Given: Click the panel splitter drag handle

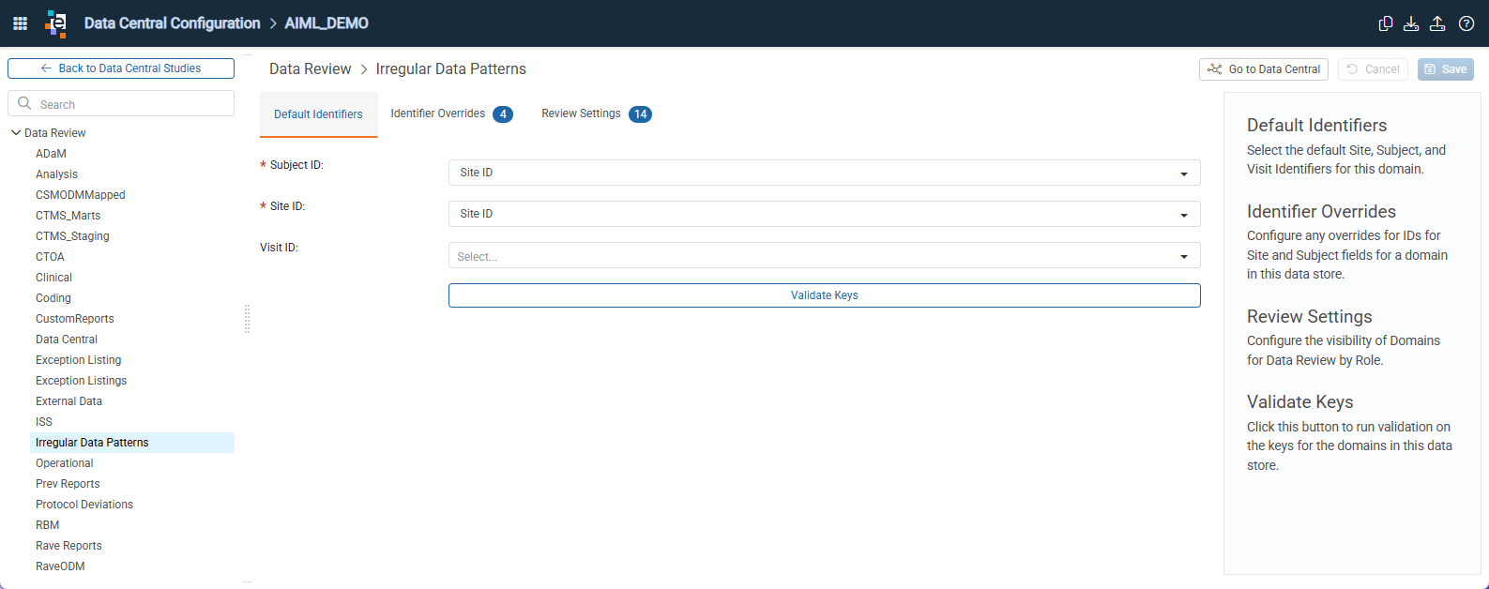Looking at the screenshot, I should point(247,319).
